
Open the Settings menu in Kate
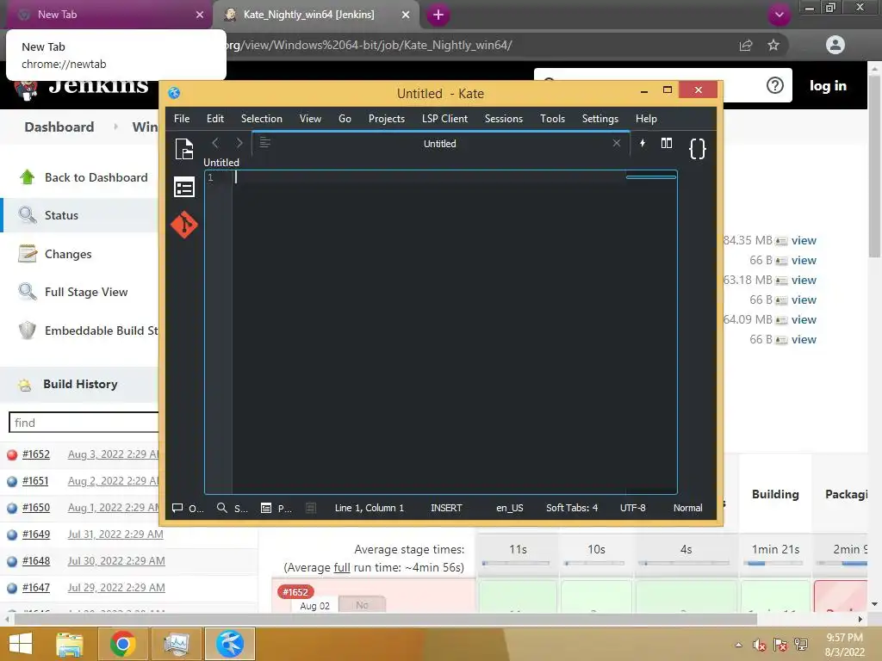(599, 119)
